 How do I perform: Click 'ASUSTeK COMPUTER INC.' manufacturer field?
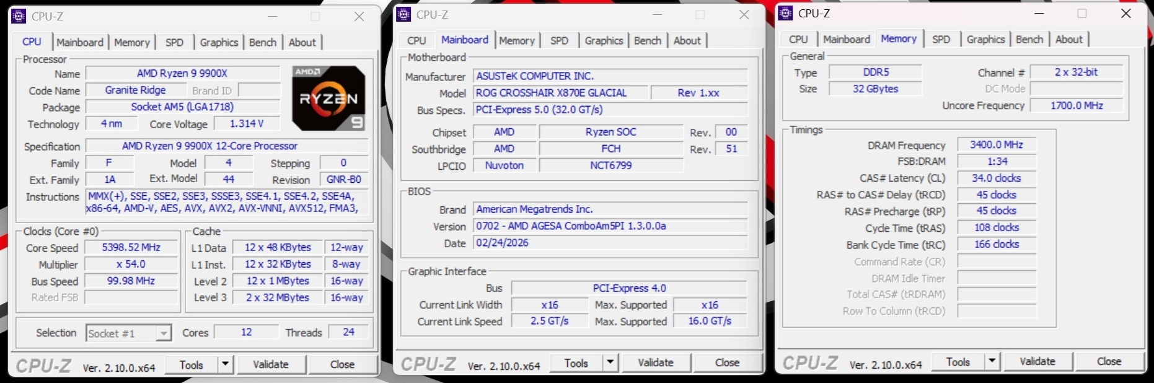pyautogui.click(x=610, y=76)
